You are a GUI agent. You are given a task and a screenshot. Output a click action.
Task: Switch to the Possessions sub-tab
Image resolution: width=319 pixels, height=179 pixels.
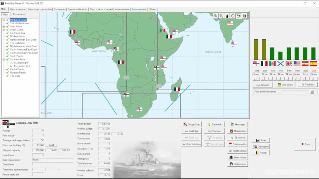pos(19,14)
